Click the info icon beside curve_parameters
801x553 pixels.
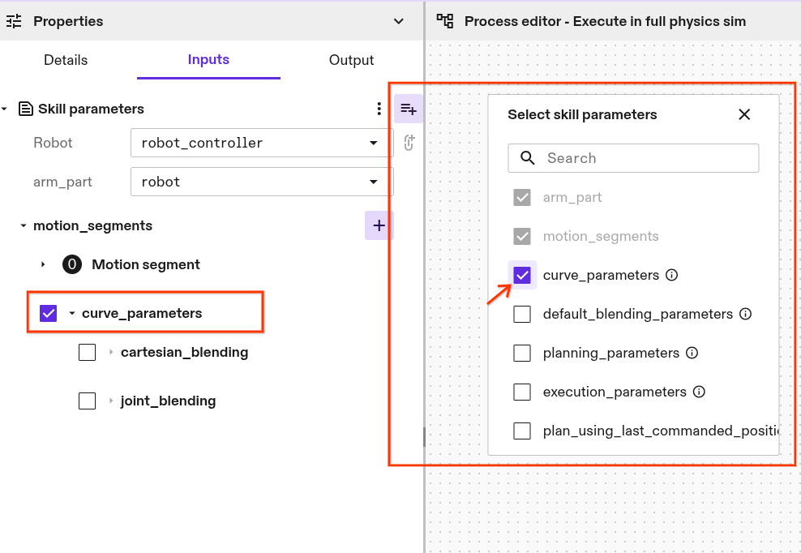pos(671,275)
